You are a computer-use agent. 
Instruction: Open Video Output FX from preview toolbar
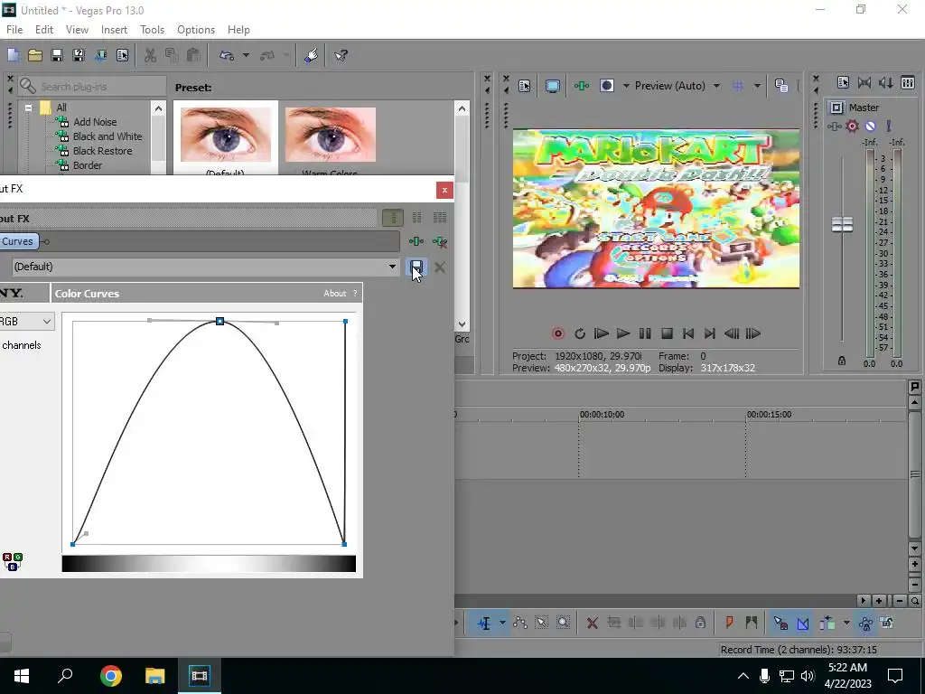coord(581,86)
